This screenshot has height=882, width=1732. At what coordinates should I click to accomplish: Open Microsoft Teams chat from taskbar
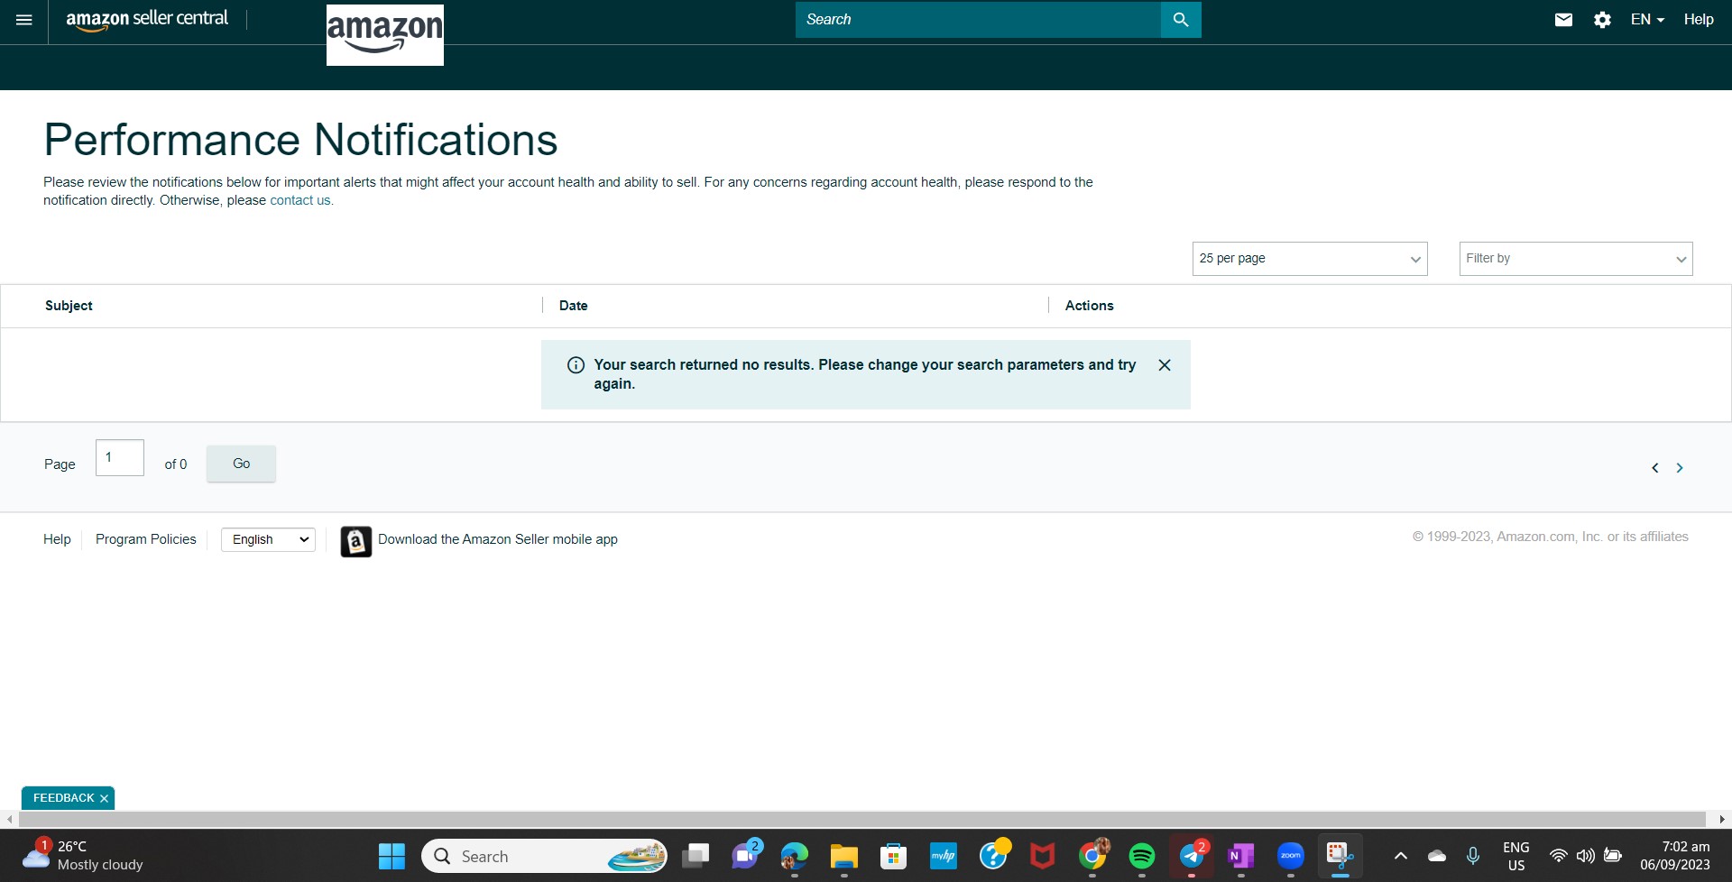click(x=746, y=856)
